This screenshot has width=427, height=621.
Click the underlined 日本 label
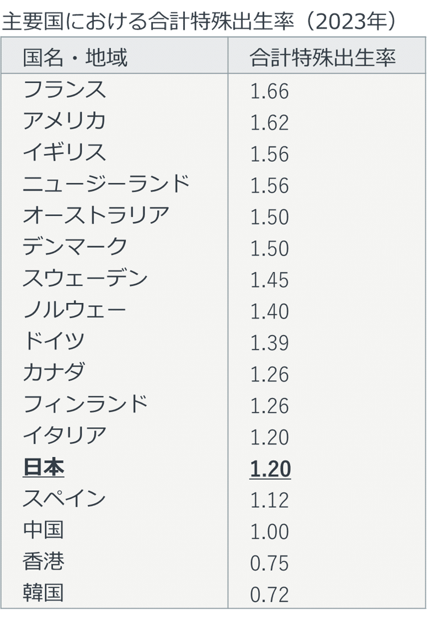tap(44, 468)
